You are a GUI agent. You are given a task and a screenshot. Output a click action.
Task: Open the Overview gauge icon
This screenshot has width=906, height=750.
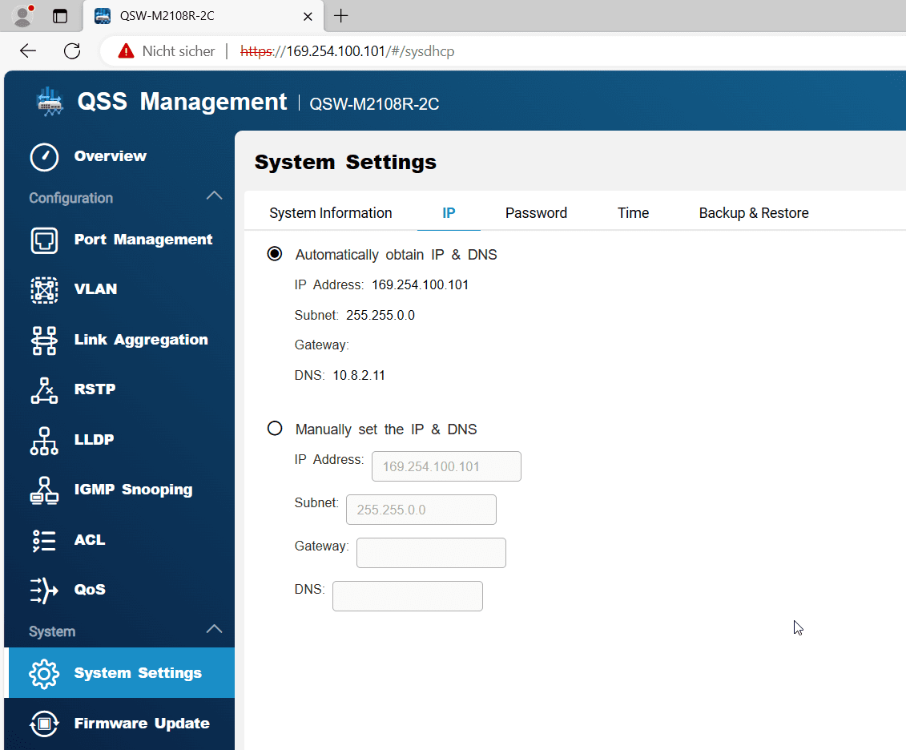pyautogui.click(x=45, y=157)
